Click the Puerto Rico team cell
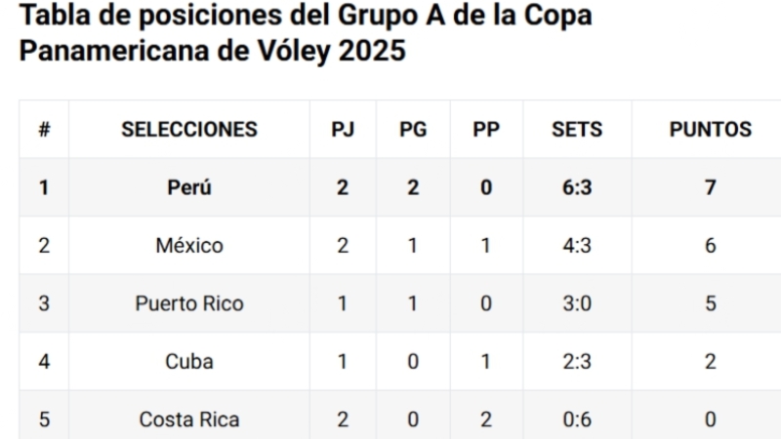 tap(189, 303)
